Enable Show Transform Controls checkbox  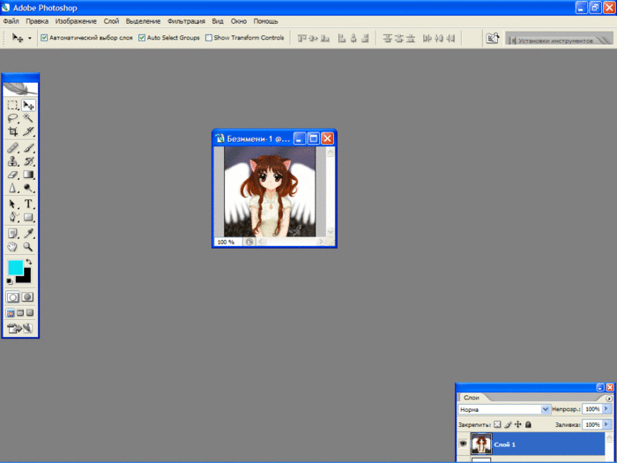point(209,38)
